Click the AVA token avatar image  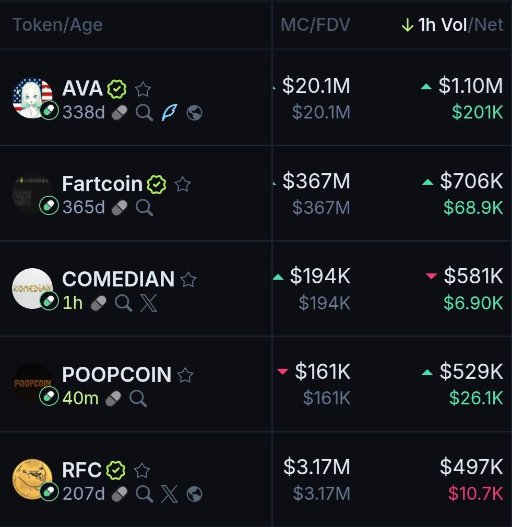pyautogui.click(x=32, y=98)
